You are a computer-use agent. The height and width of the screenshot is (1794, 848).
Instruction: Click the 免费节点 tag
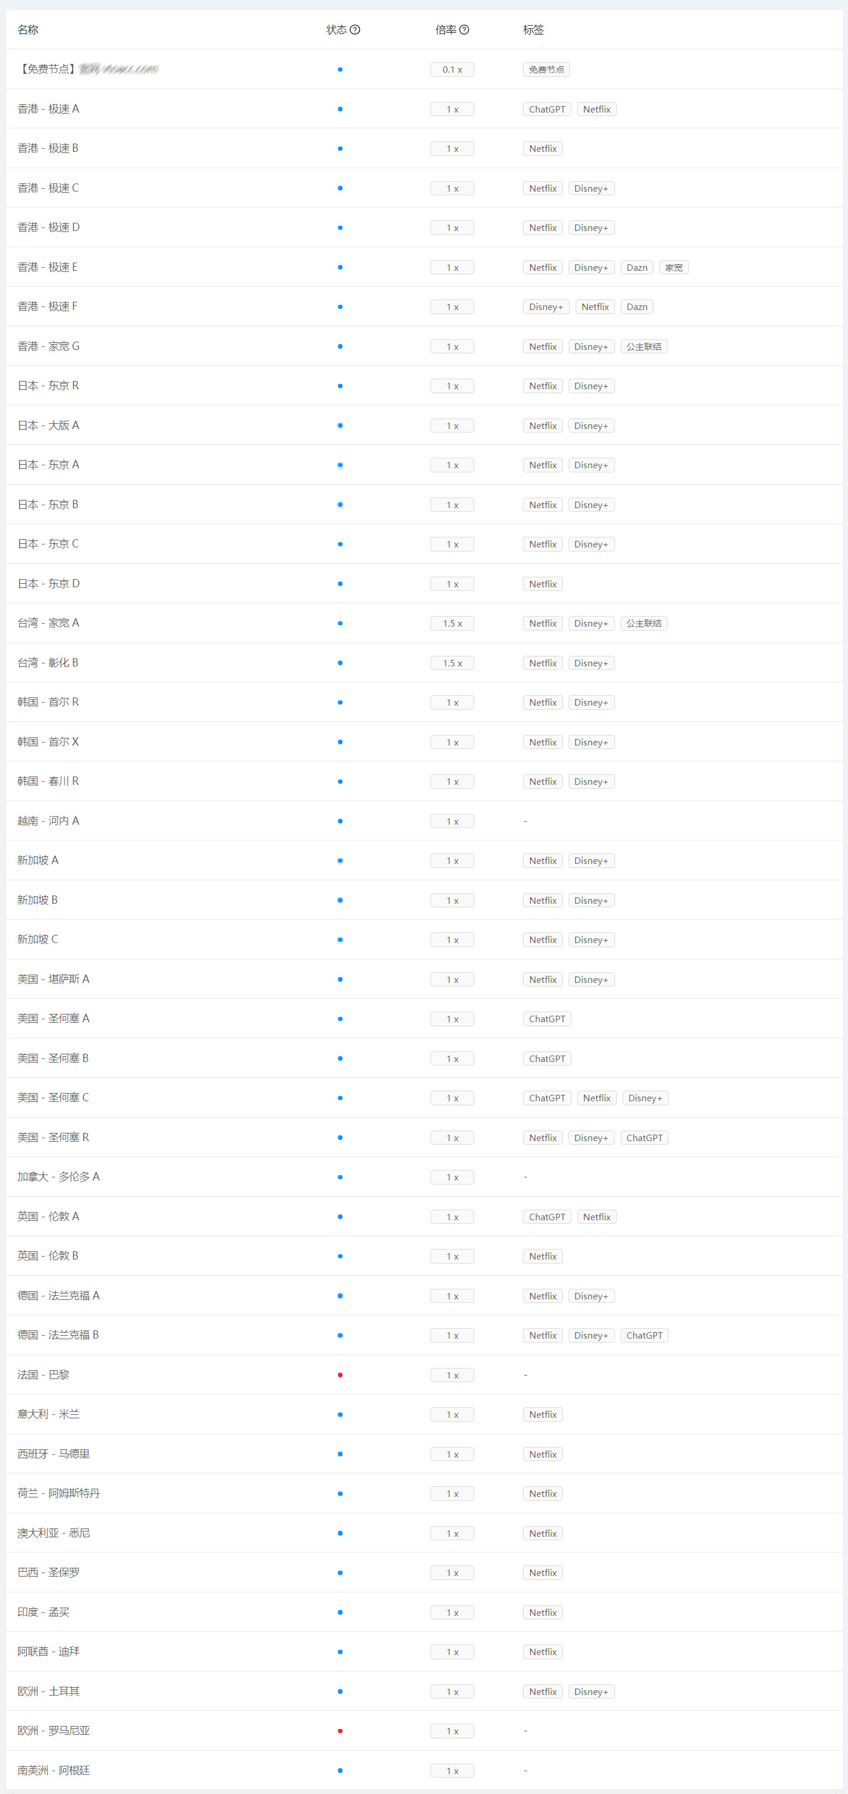coord(546,70)
